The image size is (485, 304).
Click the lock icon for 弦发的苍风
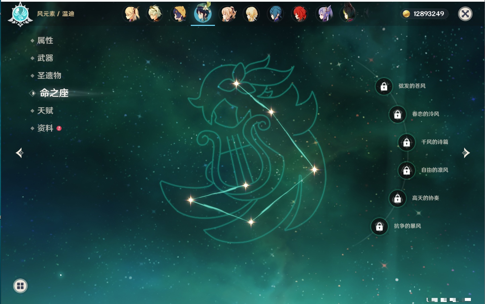pyautogui.click(x=384, y=87)
